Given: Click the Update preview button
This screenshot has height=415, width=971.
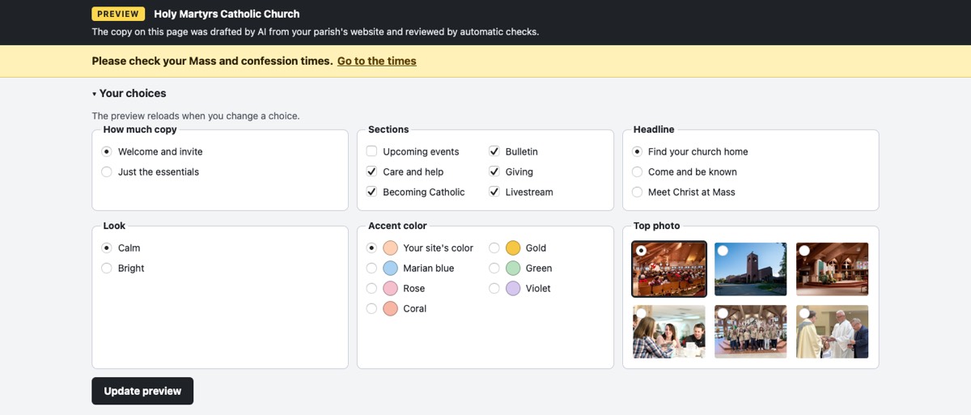Looking at the screenshot, I should pyautogui.click(x=142, y=391).
